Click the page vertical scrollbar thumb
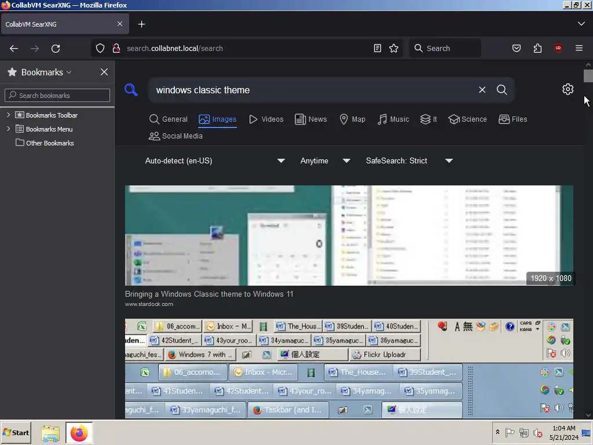The height and width of the screenshot is (445, 593). click(x=588, y=76)
